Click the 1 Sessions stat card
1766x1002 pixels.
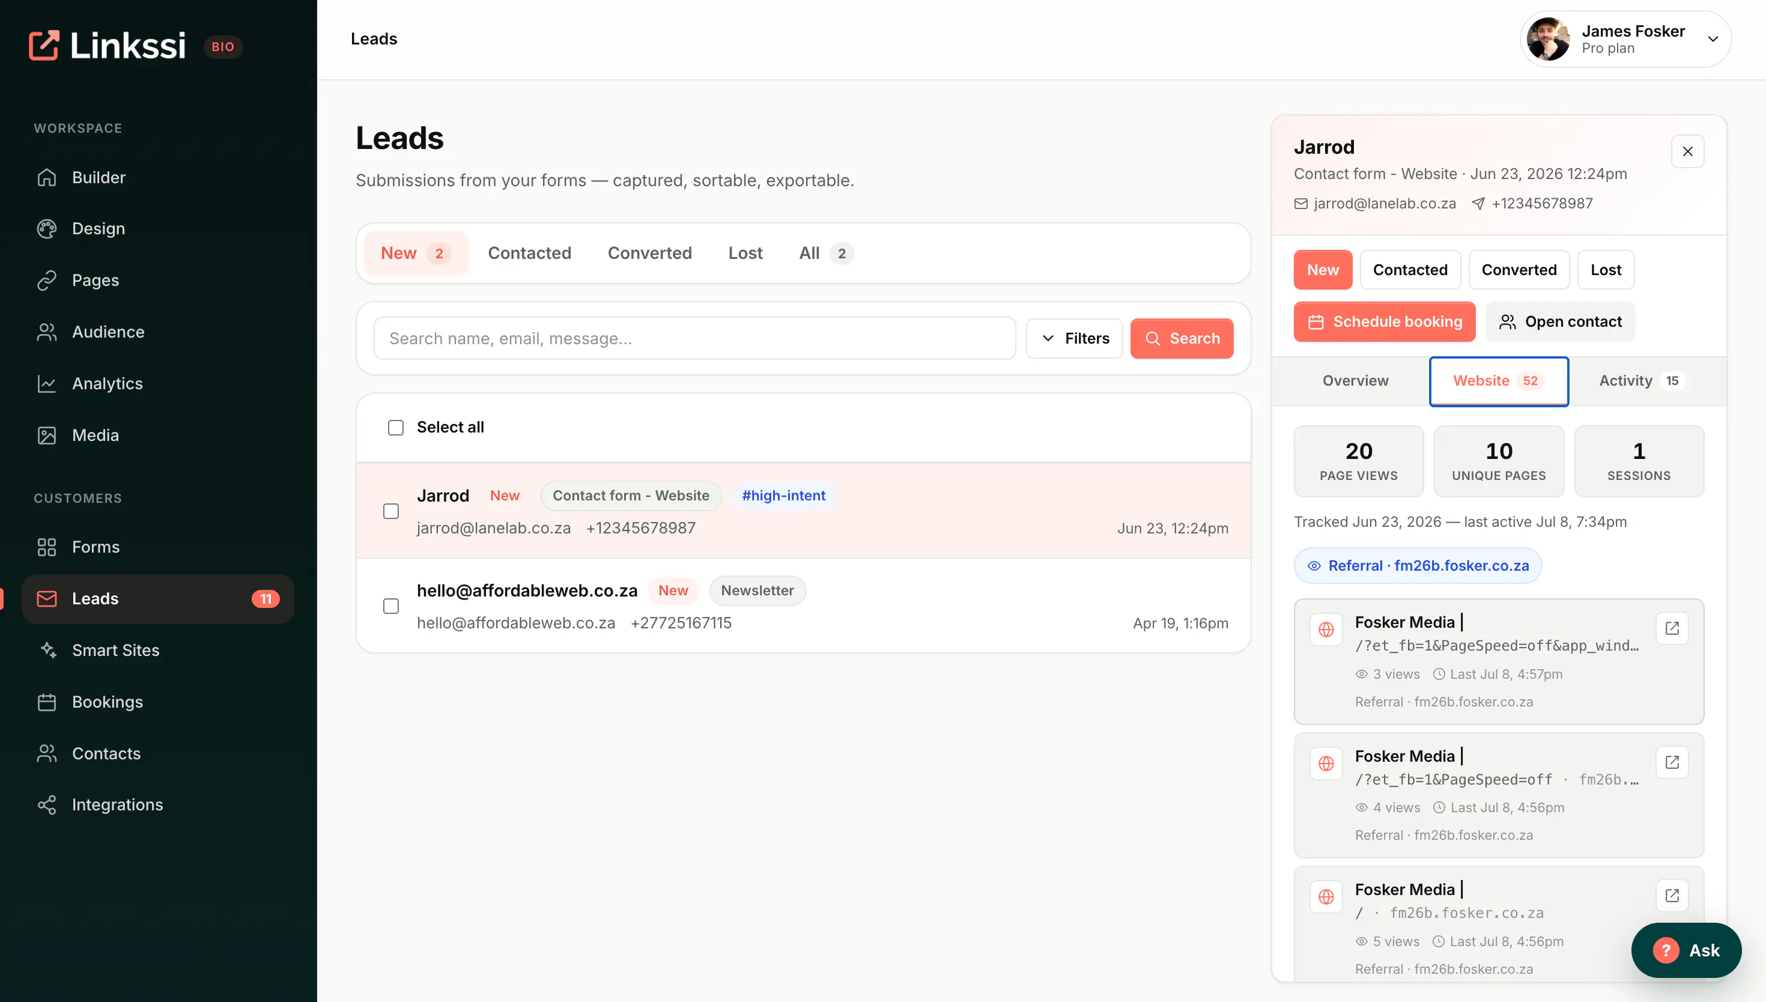pos(1638,461)
